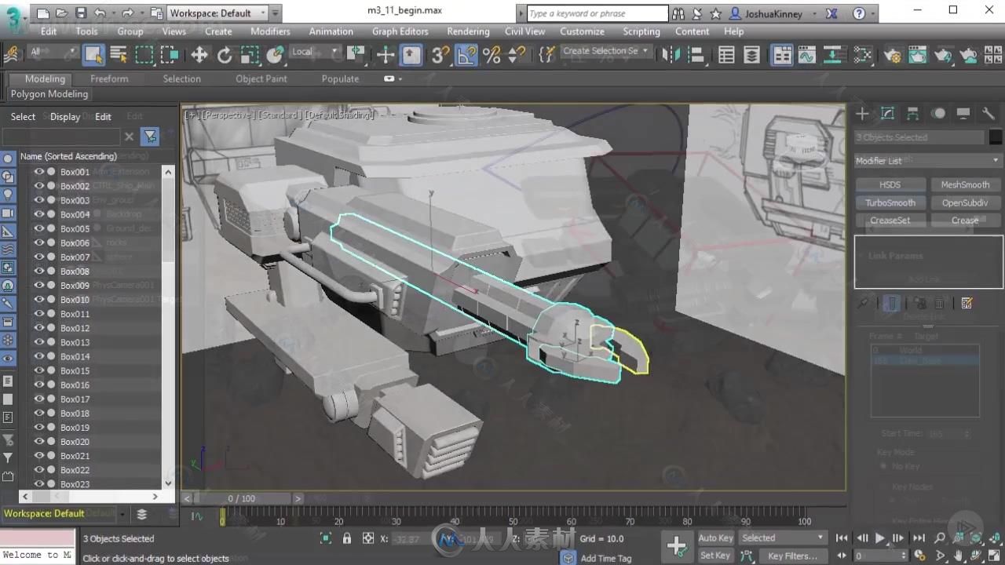Activate Select and Scale tool

(250, 54)
